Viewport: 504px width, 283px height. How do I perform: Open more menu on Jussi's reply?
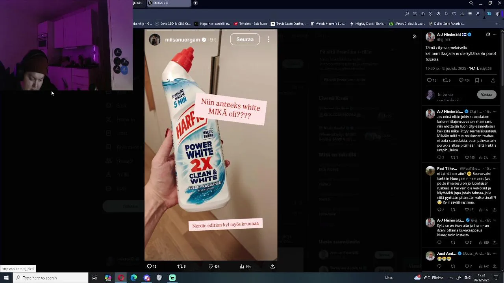tap(495, 254)
